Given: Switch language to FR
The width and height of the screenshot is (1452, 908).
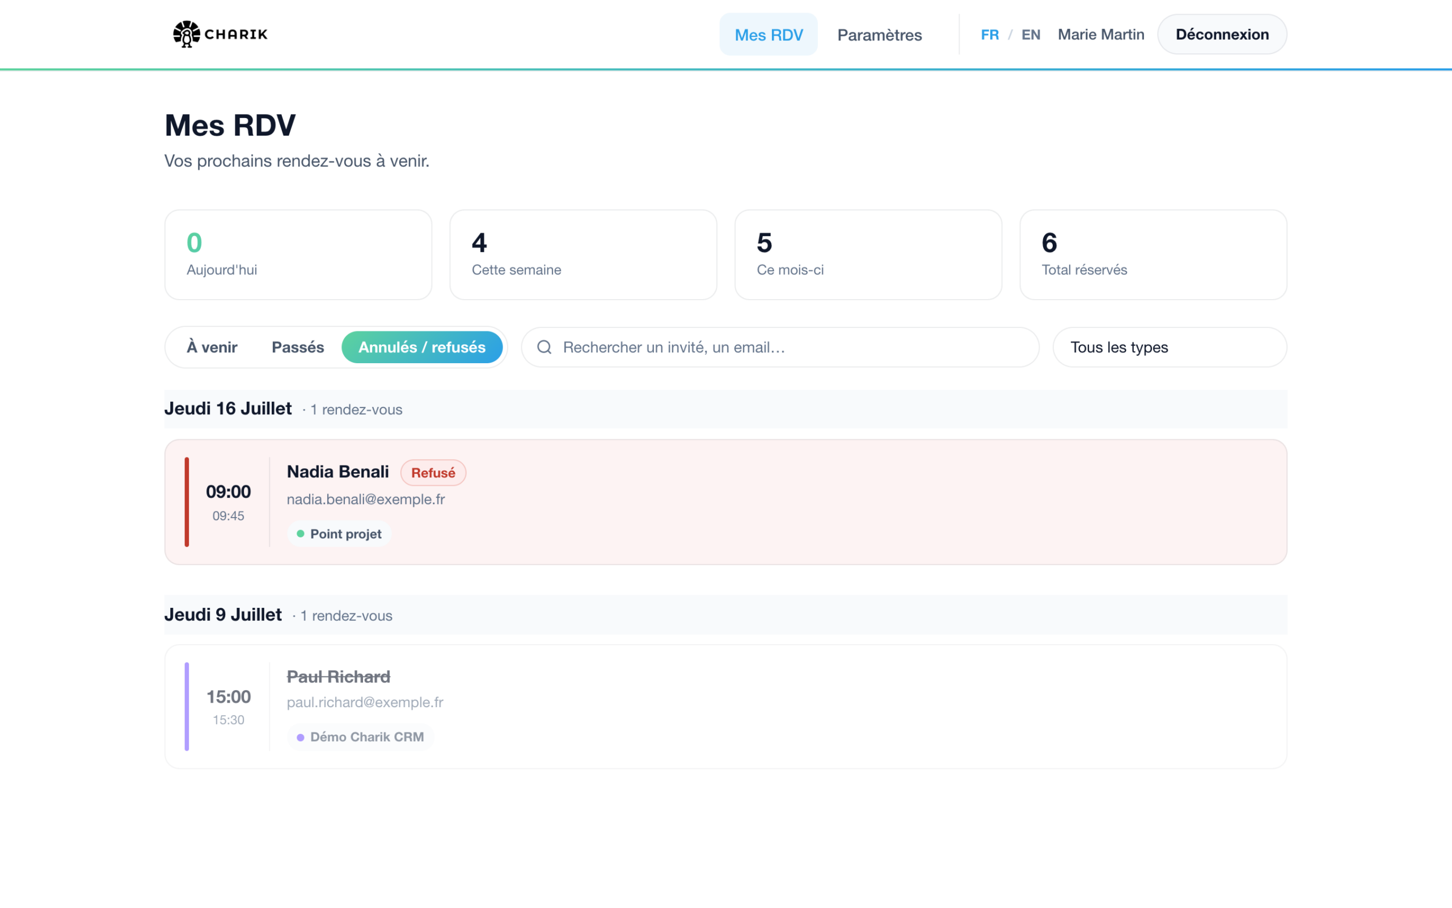Looking at the screenshot, I should [989, 35].
